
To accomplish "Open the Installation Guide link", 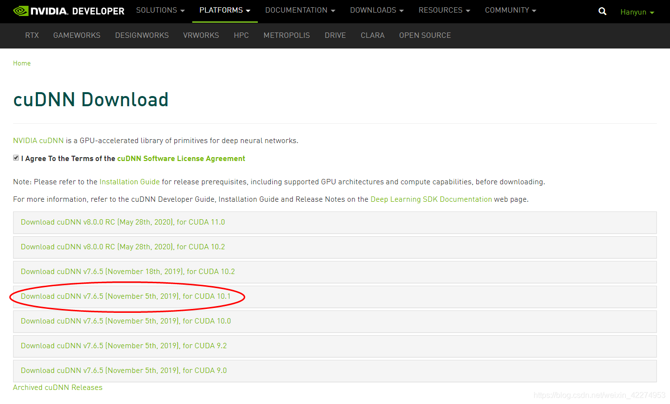I will click(130, 182).
